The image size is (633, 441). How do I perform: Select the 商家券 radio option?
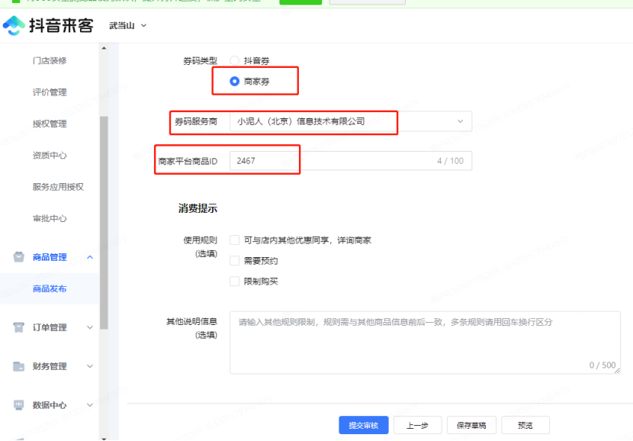[x=235, y=81]
